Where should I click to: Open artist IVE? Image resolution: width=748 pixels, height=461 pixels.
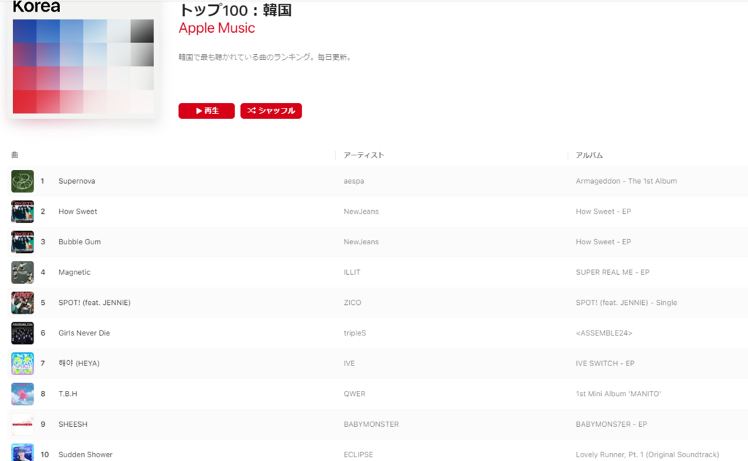click(349, 363)
